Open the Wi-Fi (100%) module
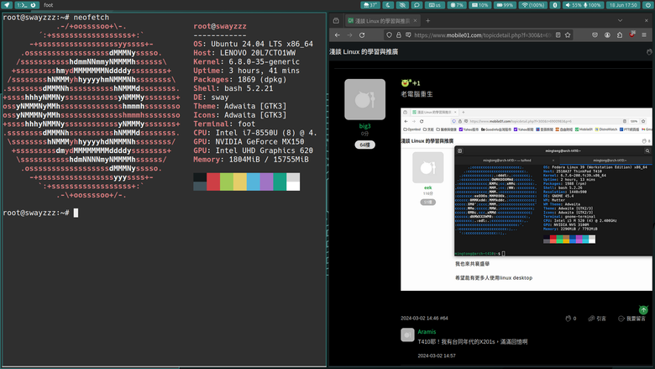The image size is (655, 369). tap(532, 5)
